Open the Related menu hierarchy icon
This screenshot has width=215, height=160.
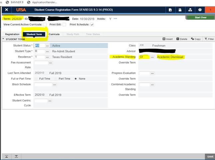coord(190,10)
